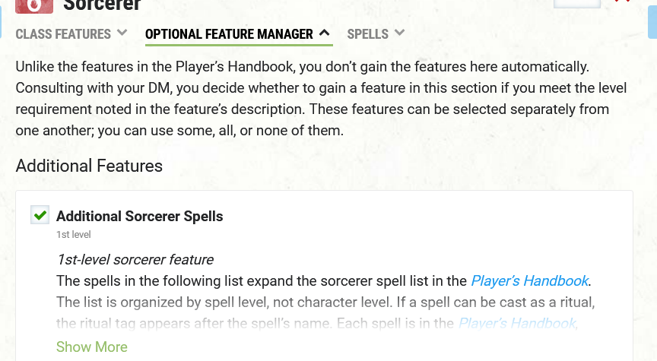The image size is (657, 361).
Task: Click the white level box at top right
Action: (x=577, y=4)
